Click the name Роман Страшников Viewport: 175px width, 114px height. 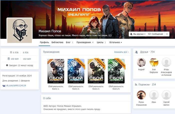(x=141, y=103)
